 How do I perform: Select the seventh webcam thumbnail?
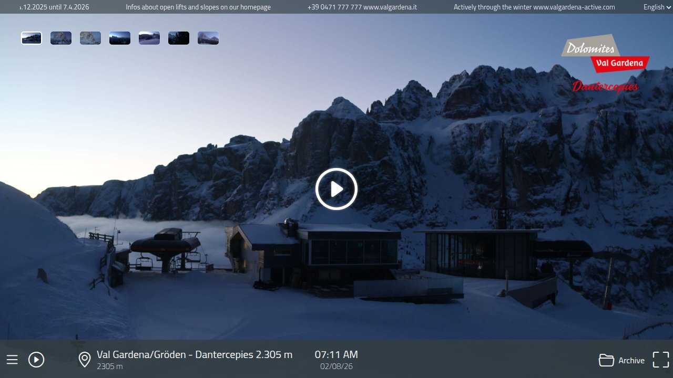coord(208,38)
